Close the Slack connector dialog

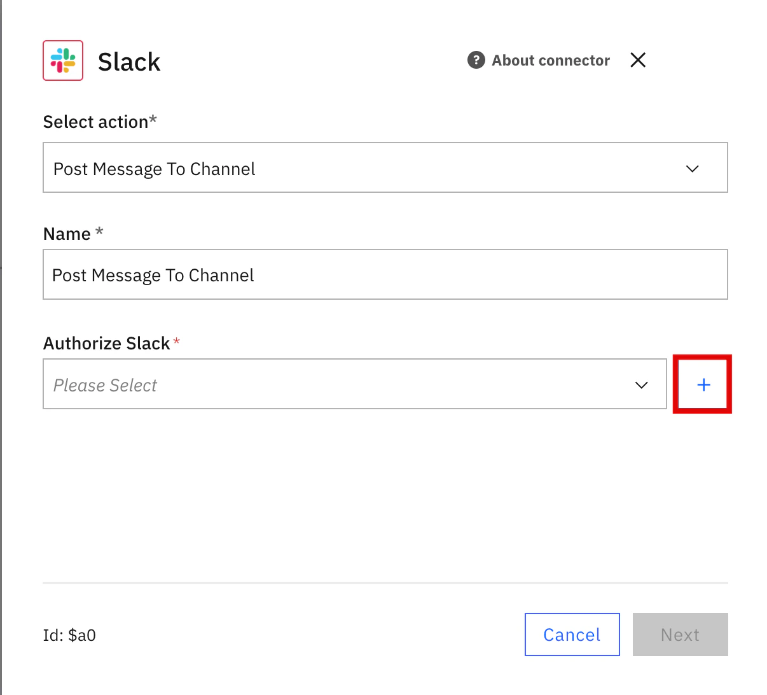click(638, 60)
